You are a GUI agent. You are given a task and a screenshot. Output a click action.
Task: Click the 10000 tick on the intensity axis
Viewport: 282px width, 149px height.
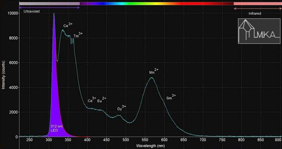coord(12,13)
